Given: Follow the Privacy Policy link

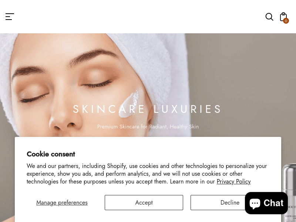Looking at the screenshot, I should (233, 181).
